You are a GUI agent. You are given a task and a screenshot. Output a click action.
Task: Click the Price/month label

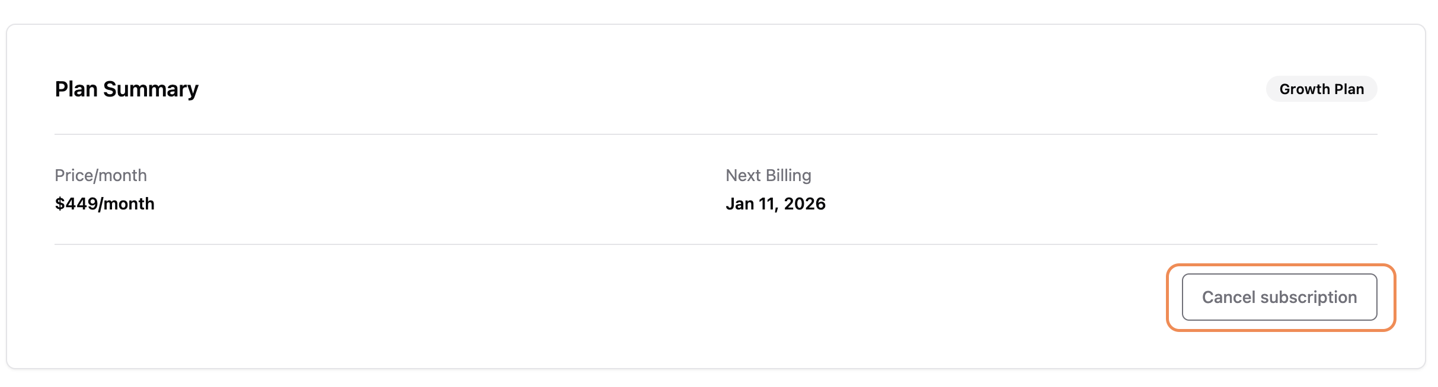point(101,175)
